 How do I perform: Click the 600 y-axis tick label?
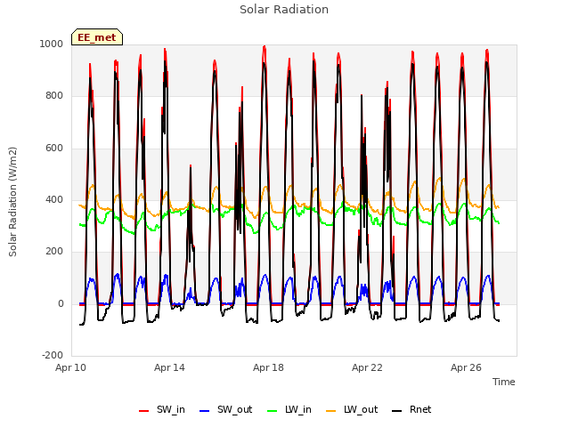(54, 149)
